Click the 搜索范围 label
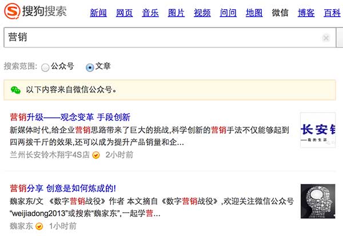Screen dimensions: 343x236 pyautogui.click(x=21, y=66)
